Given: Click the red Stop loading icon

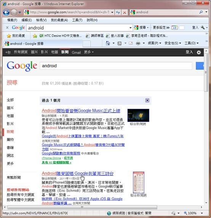Looking at the screenshot, I should coord(125,13).
